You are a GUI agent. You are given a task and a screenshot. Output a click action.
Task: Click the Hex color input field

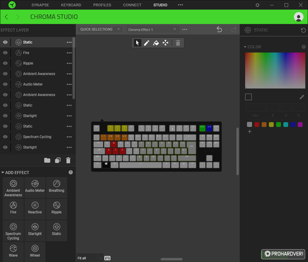point(255,108)
